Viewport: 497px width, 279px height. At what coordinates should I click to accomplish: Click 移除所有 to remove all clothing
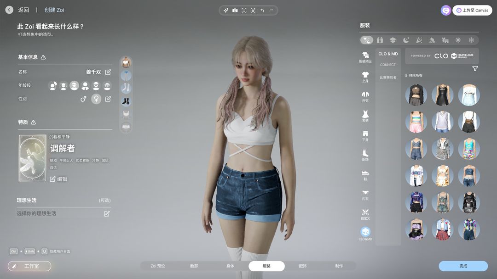click(414, 76)
